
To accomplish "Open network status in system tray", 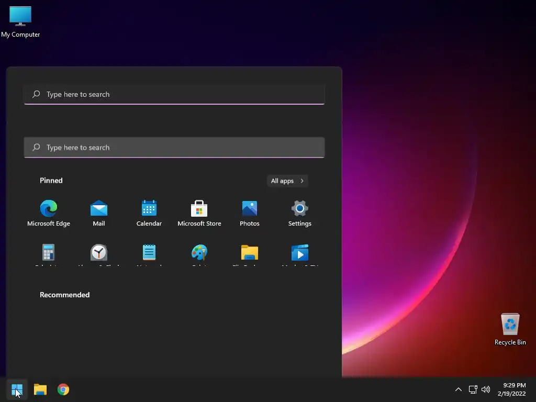I will (473, 389).
